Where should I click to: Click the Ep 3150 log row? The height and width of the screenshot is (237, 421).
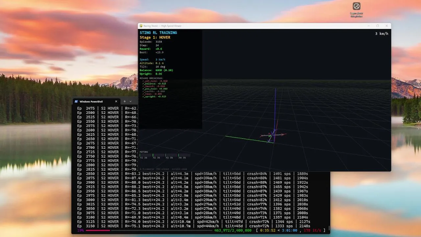click(x=193, y=226)
